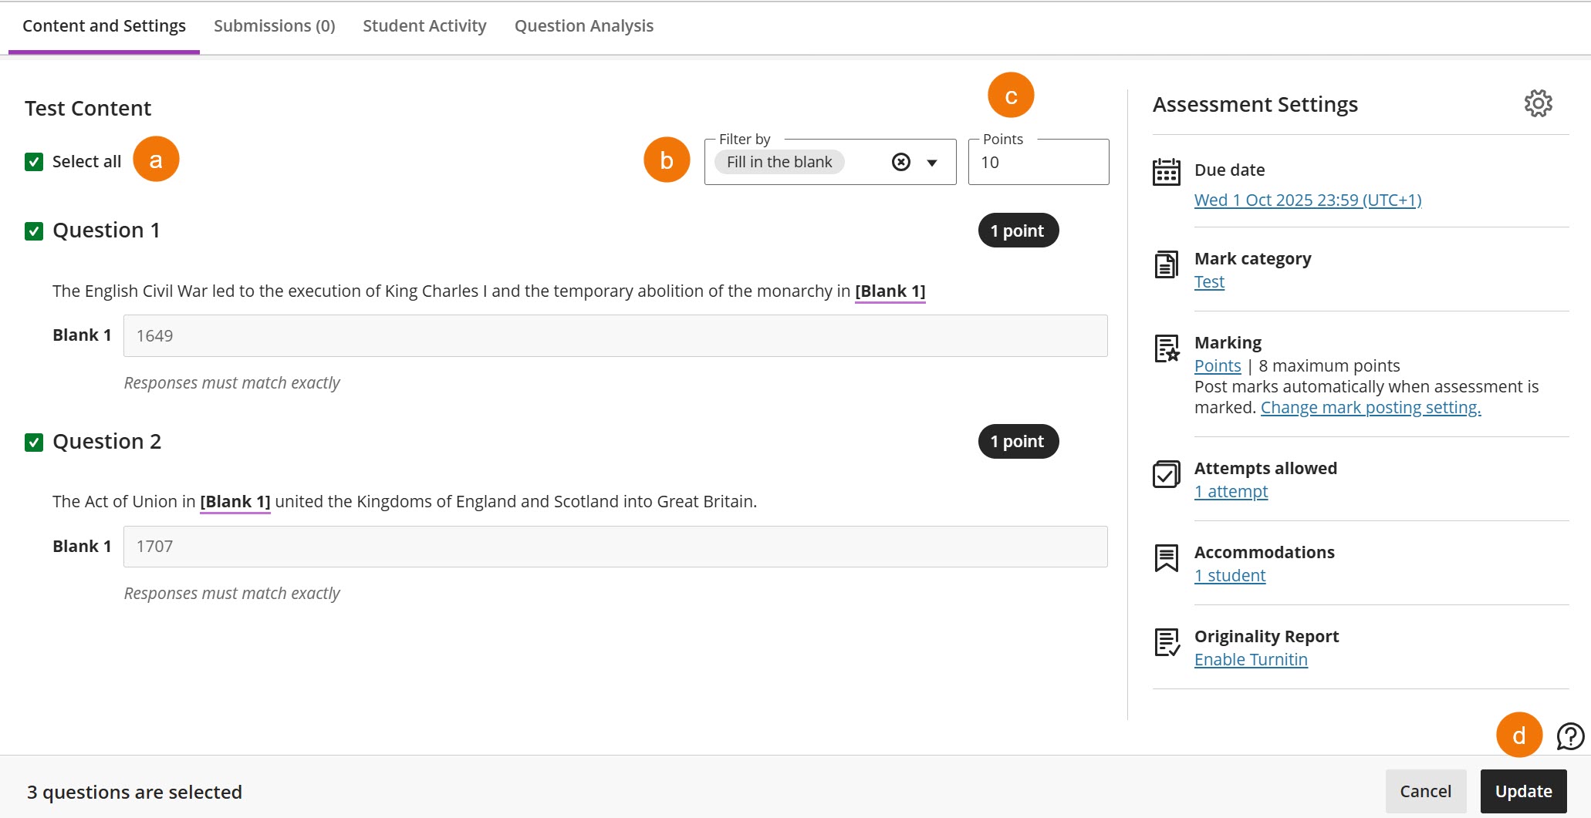Open the Assessment Settings gear icon
Viewport: 1591px width, 818px height.
click(x=1539, y=103)
